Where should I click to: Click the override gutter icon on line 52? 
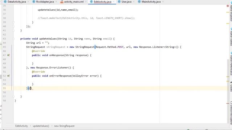(x=9, y=76)
